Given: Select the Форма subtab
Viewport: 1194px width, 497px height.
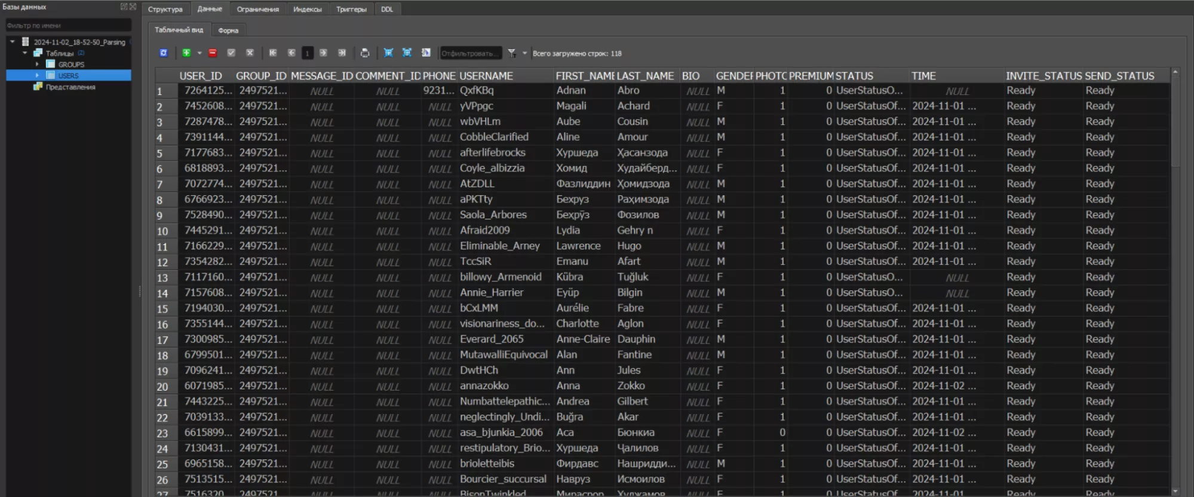Looking at the screenshot, I should [228, 30].
